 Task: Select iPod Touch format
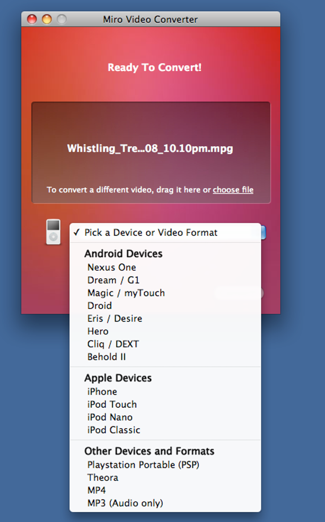[165, 404]
